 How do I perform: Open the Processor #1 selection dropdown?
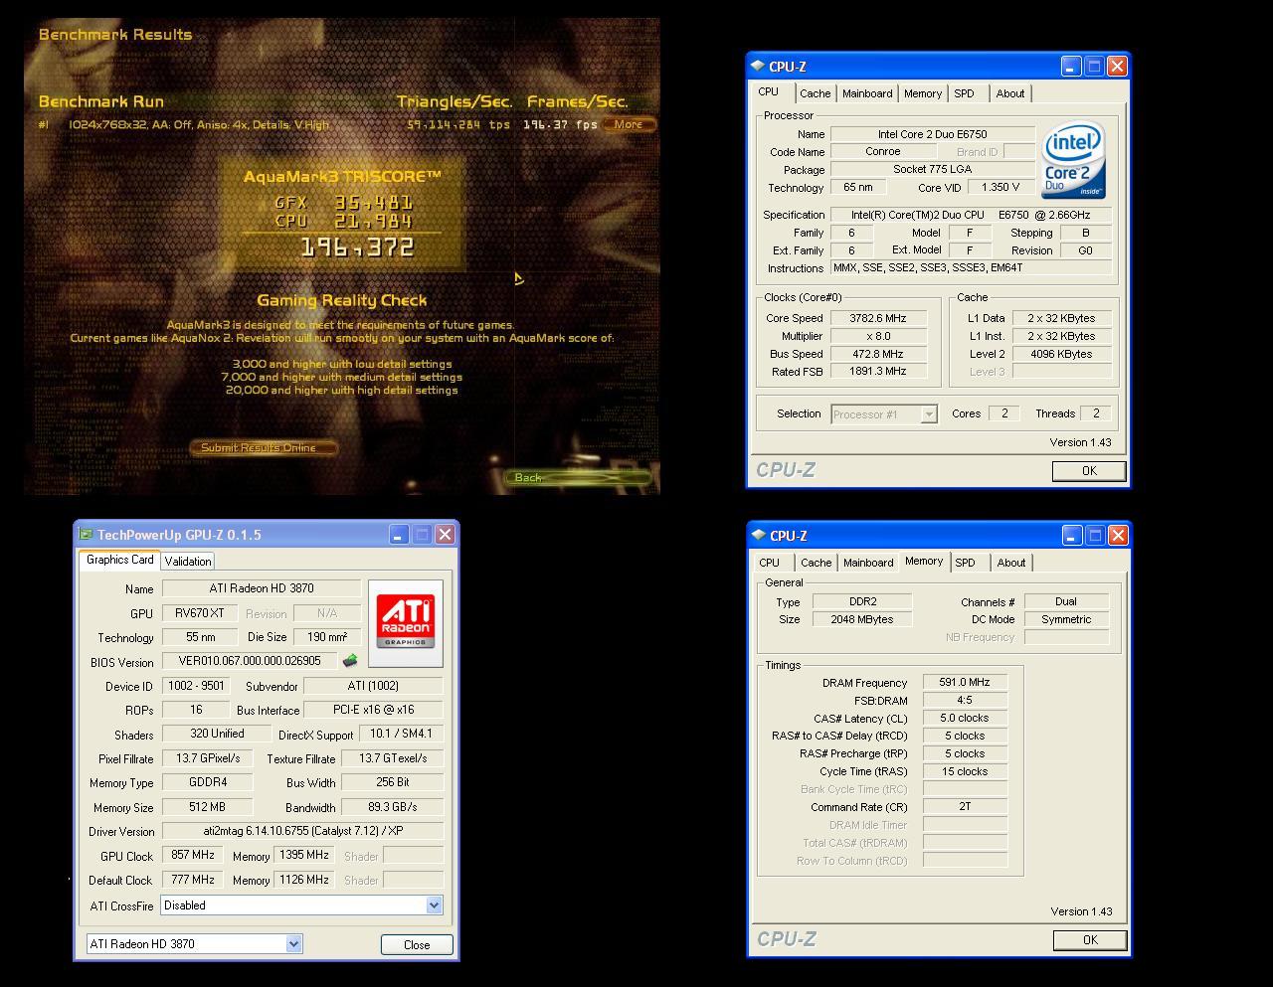tap(928, 414)
